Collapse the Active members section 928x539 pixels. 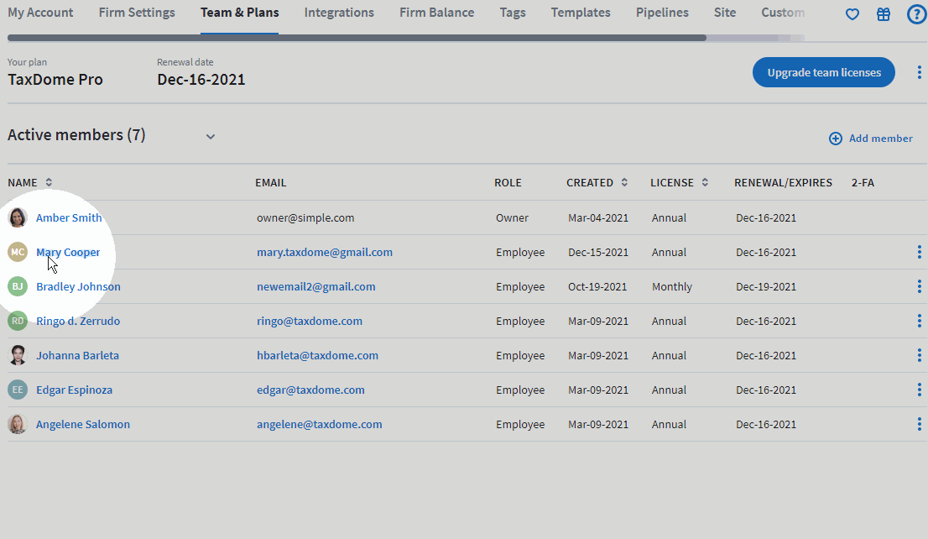pyautogui.click(x=210, y=136)
